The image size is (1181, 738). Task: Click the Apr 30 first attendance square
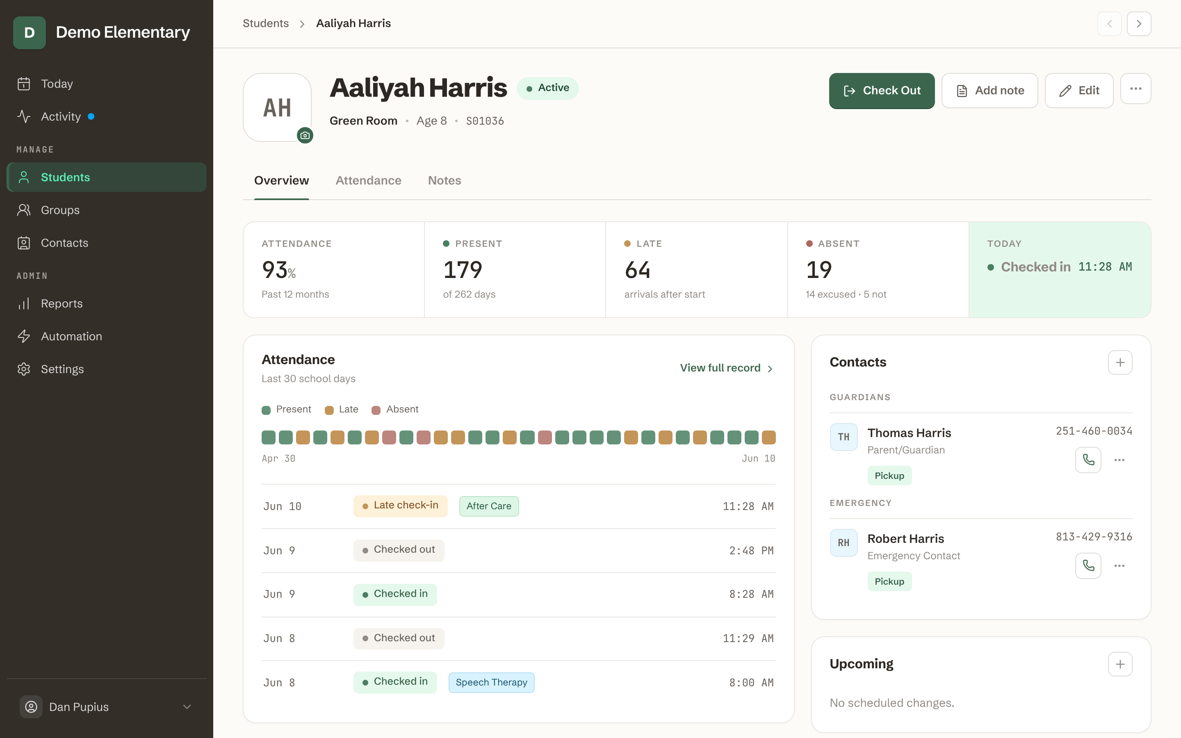tap(269, 437)
